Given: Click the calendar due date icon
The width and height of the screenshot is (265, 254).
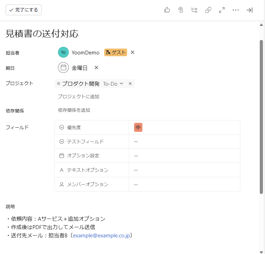Looking at the screenshot, I should point(64,68).
